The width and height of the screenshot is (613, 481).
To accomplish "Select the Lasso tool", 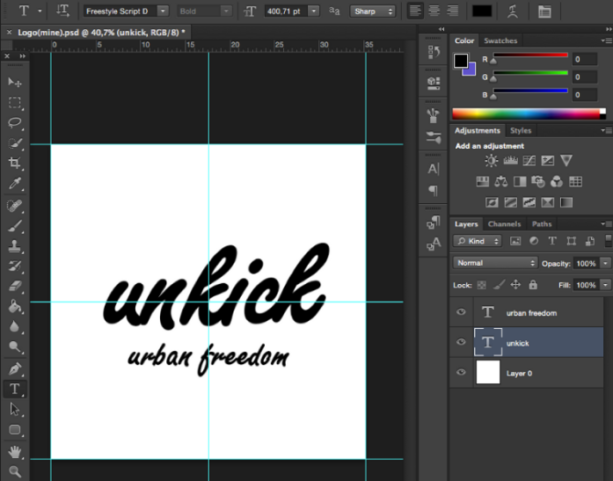I will click(x=15, y=123).
